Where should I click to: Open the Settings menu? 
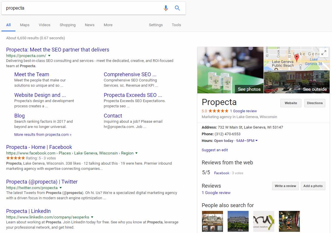[156, 25]
